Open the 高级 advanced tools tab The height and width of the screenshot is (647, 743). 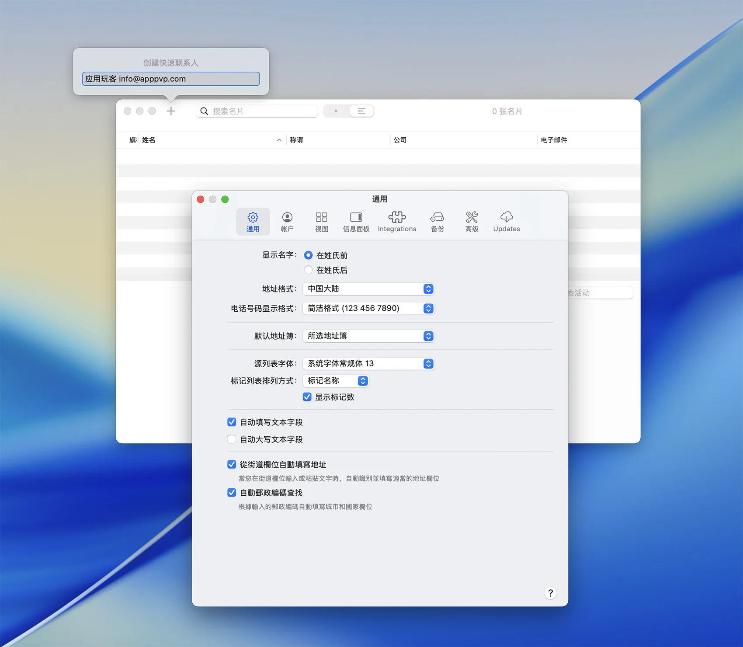click(472, 222)
